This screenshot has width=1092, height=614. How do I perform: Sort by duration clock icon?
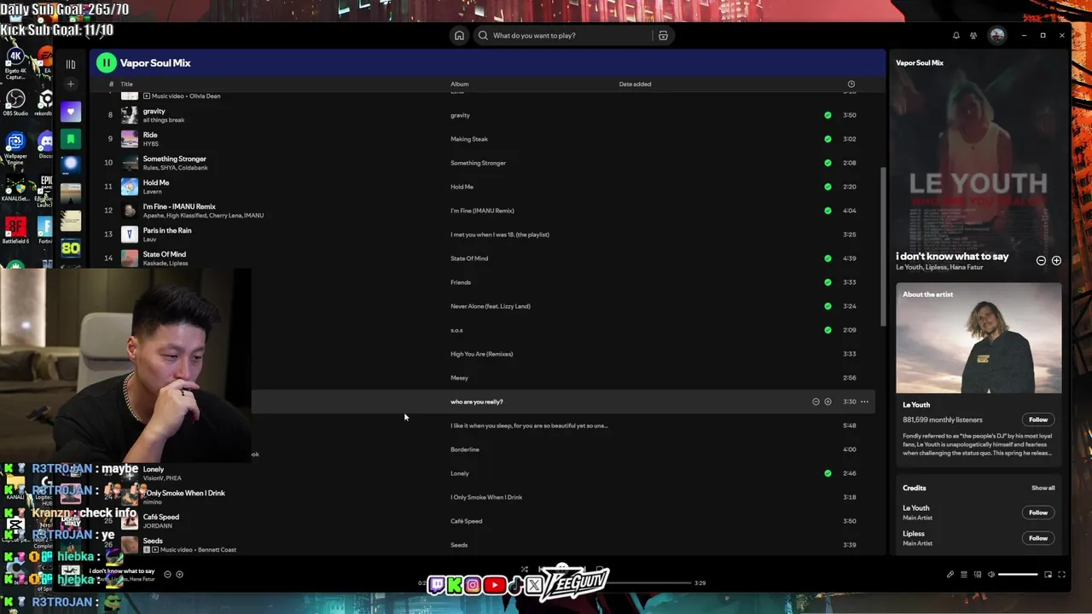tap(851, 84)
